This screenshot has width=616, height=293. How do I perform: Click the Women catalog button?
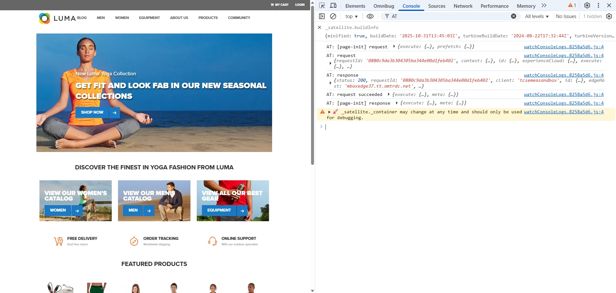coord(58,211)
